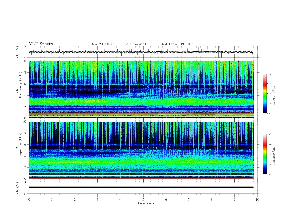The width and height of the screenshot is (290, 224).
Task: Click the "Time (min)" axis title
Action: pyautogui.click(x=146, y=203)
